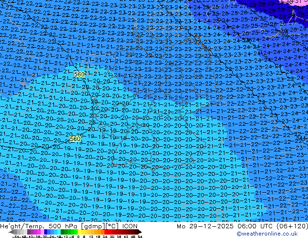Viewport: 308px width, 238px height.
Task: Click the '544' height contour label
Action: (301, 138)
